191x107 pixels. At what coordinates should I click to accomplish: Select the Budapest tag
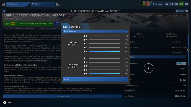point(160,15)
